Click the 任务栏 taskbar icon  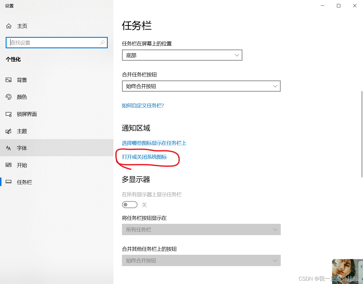coord(9,182)
